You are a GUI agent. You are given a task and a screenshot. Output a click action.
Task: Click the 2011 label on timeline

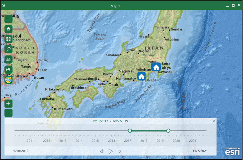pyautogui.click(x=30, y=141)
